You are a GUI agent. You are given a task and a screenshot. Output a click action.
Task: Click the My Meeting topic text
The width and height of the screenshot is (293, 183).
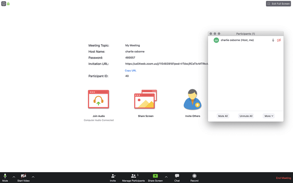(133, 45)
